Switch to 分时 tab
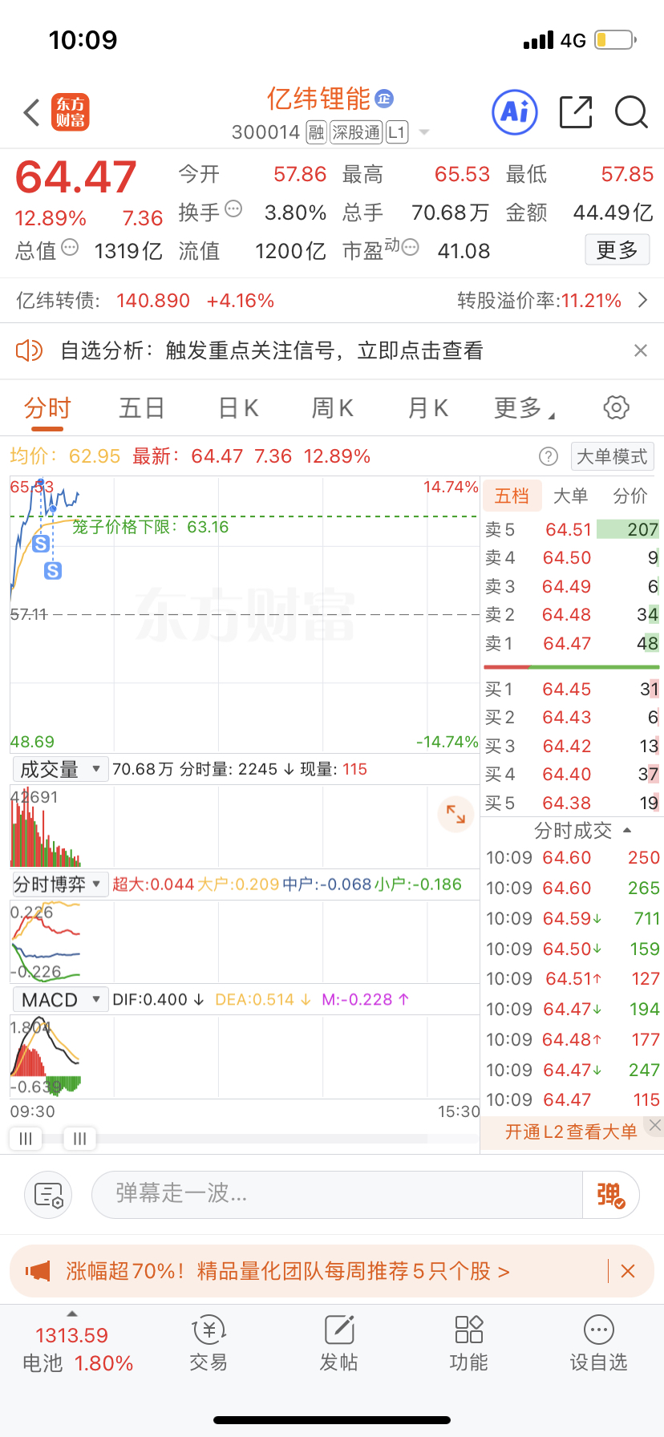 pyautogui.click(x=47, y=408)
